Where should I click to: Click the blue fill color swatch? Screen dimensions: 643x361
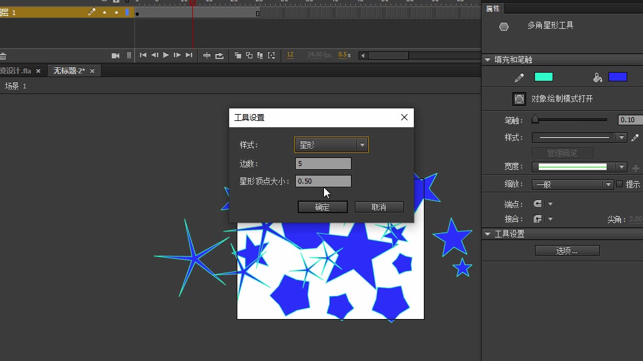617,77
